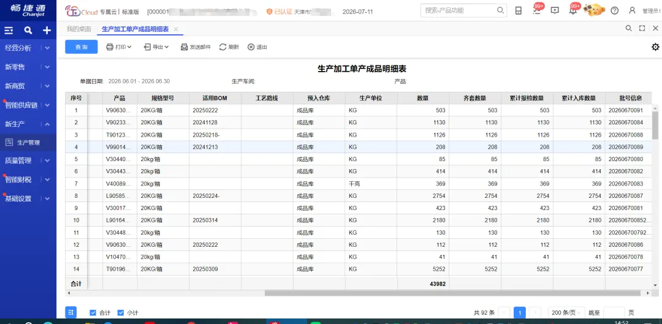Click the 已认证 certified shield badge
This screenshot has width=662, height=324.
point(280,12)
